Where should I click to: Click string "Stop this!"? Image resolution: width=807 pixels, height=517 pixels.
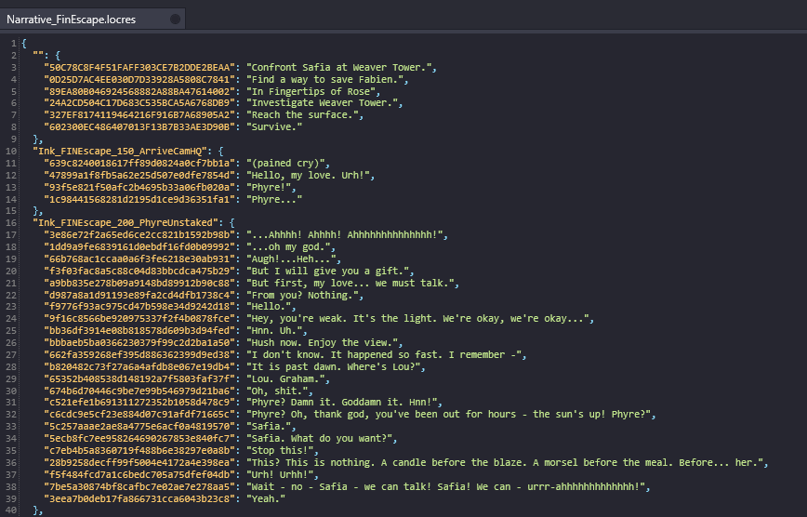coord(280,450)
